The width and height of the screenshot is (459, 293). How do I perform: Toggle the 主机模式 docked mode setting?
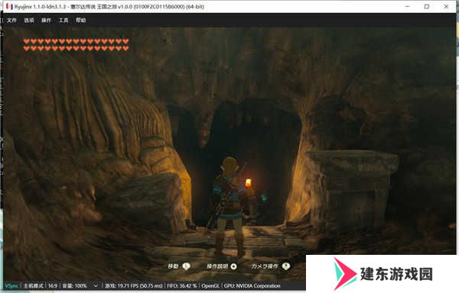coord(34,285)
